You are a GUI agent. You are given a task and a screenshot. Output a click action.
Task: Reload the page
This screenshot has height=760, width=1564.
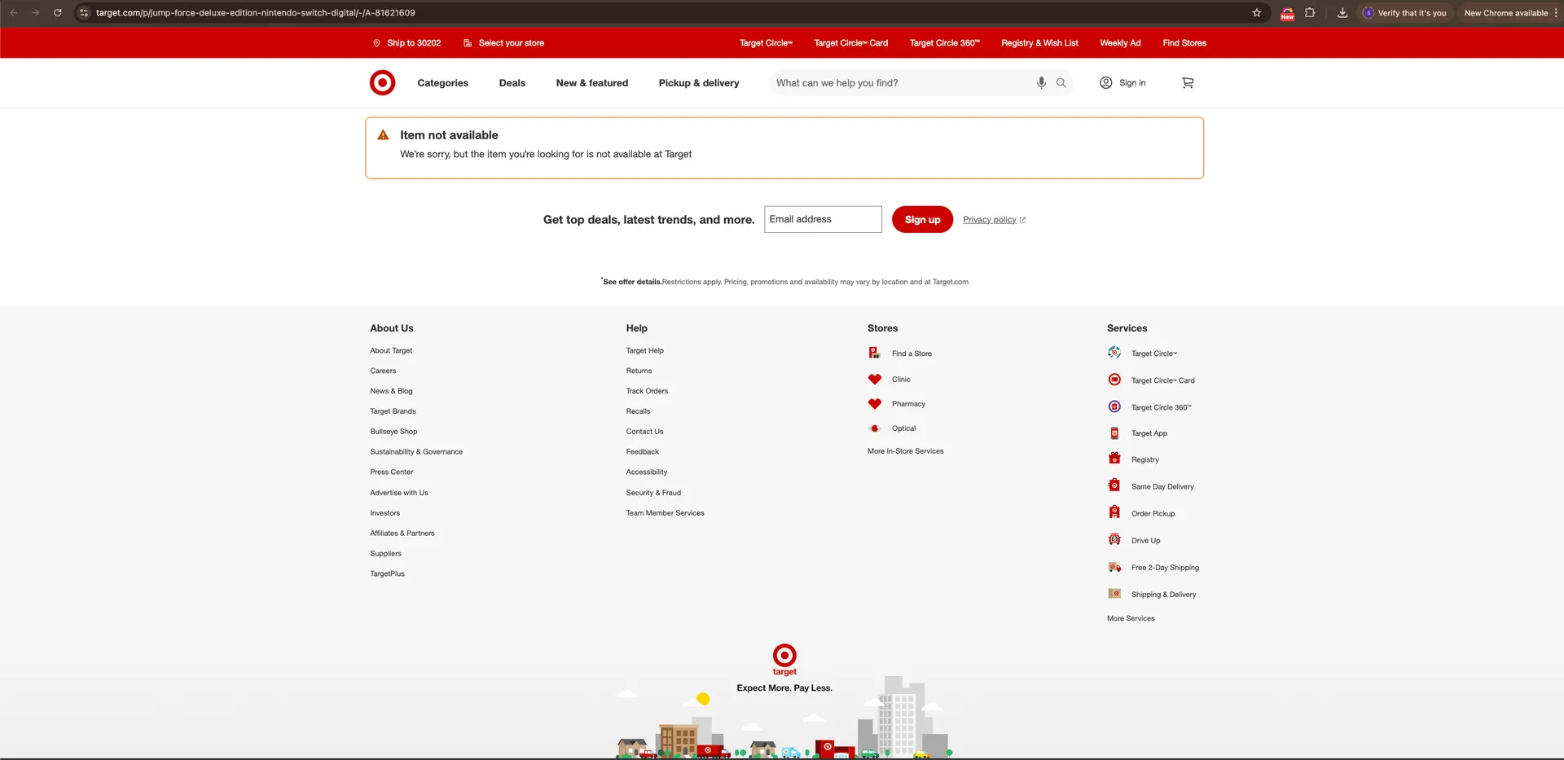pos(58,13)
